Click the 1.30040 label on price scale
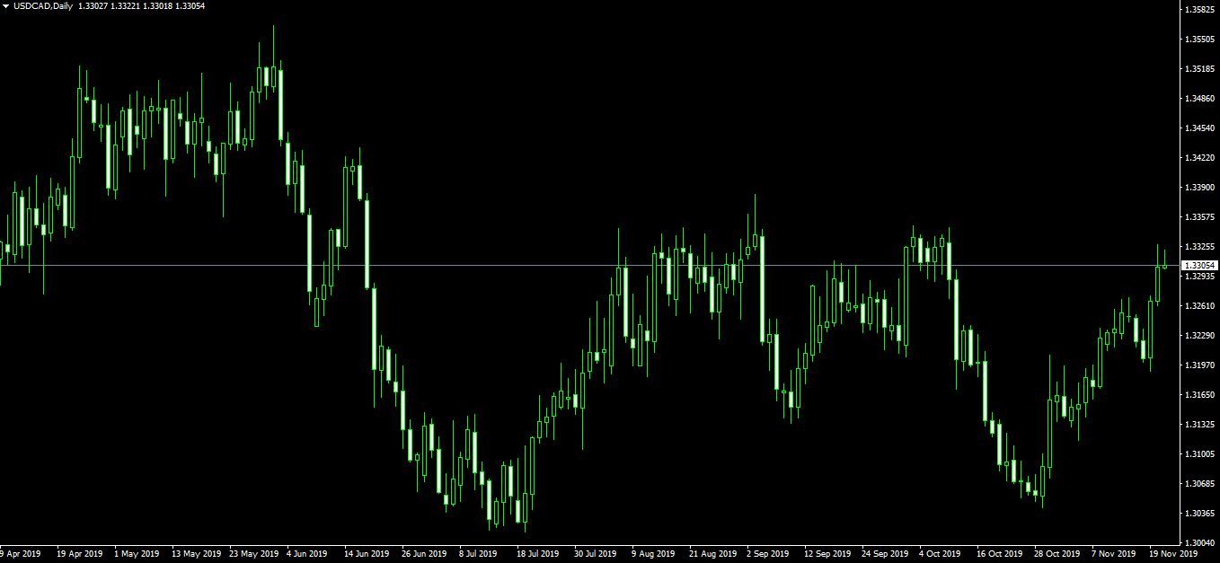Viewport: 1220px width, 563px height. 1200,543
